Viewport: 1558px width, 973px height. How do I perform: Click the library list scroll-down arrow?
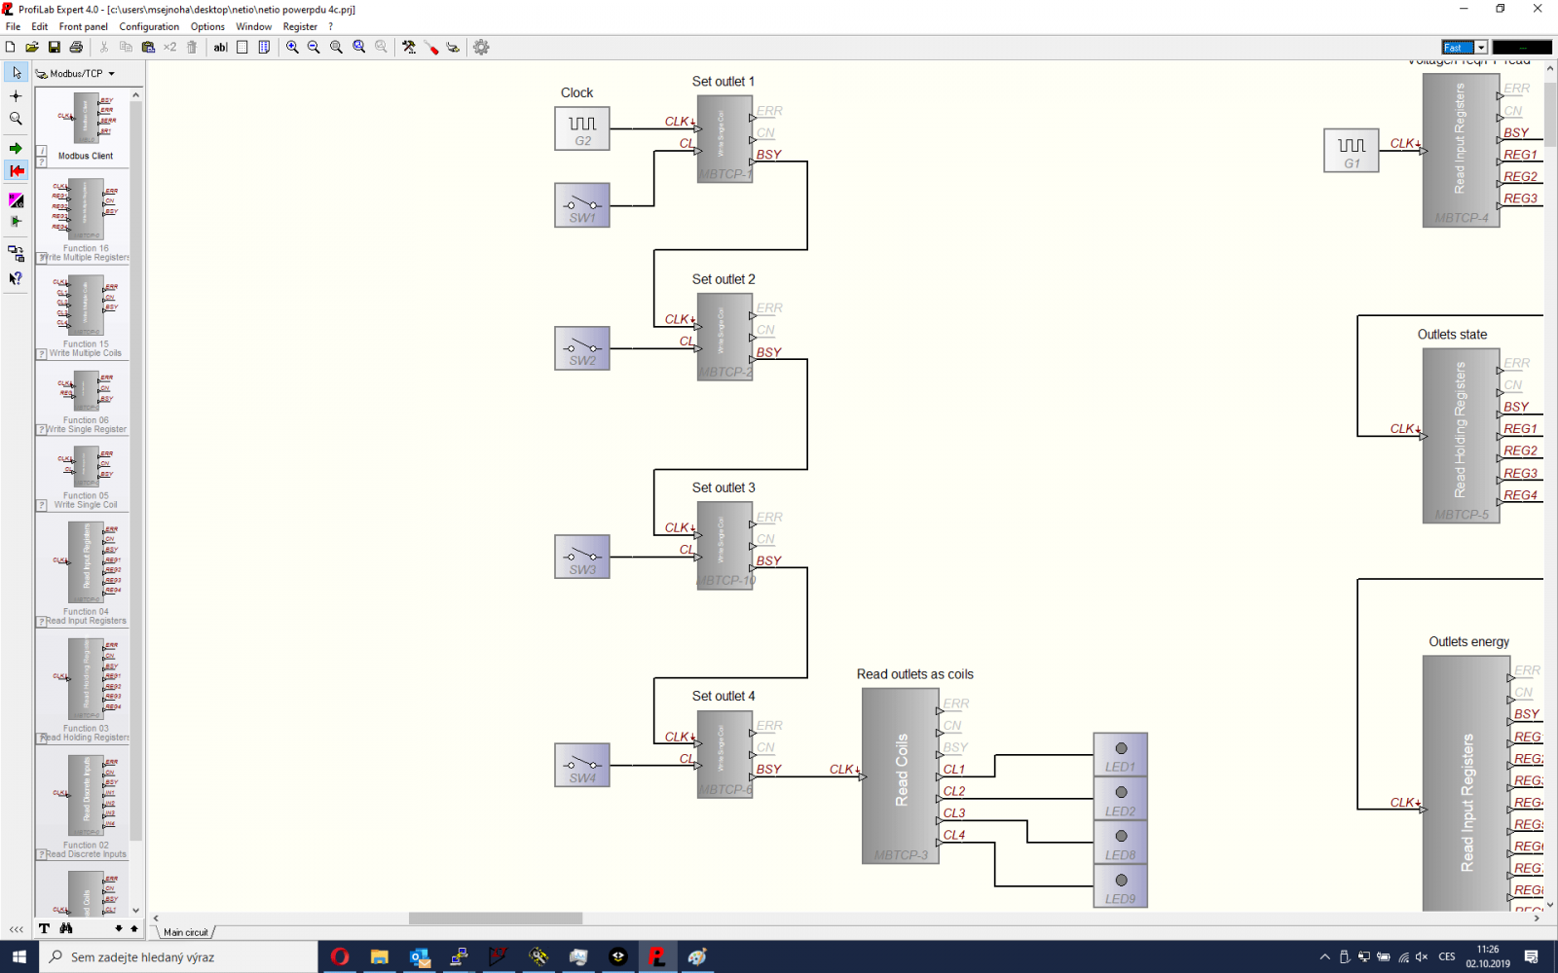tap(135, 911)
